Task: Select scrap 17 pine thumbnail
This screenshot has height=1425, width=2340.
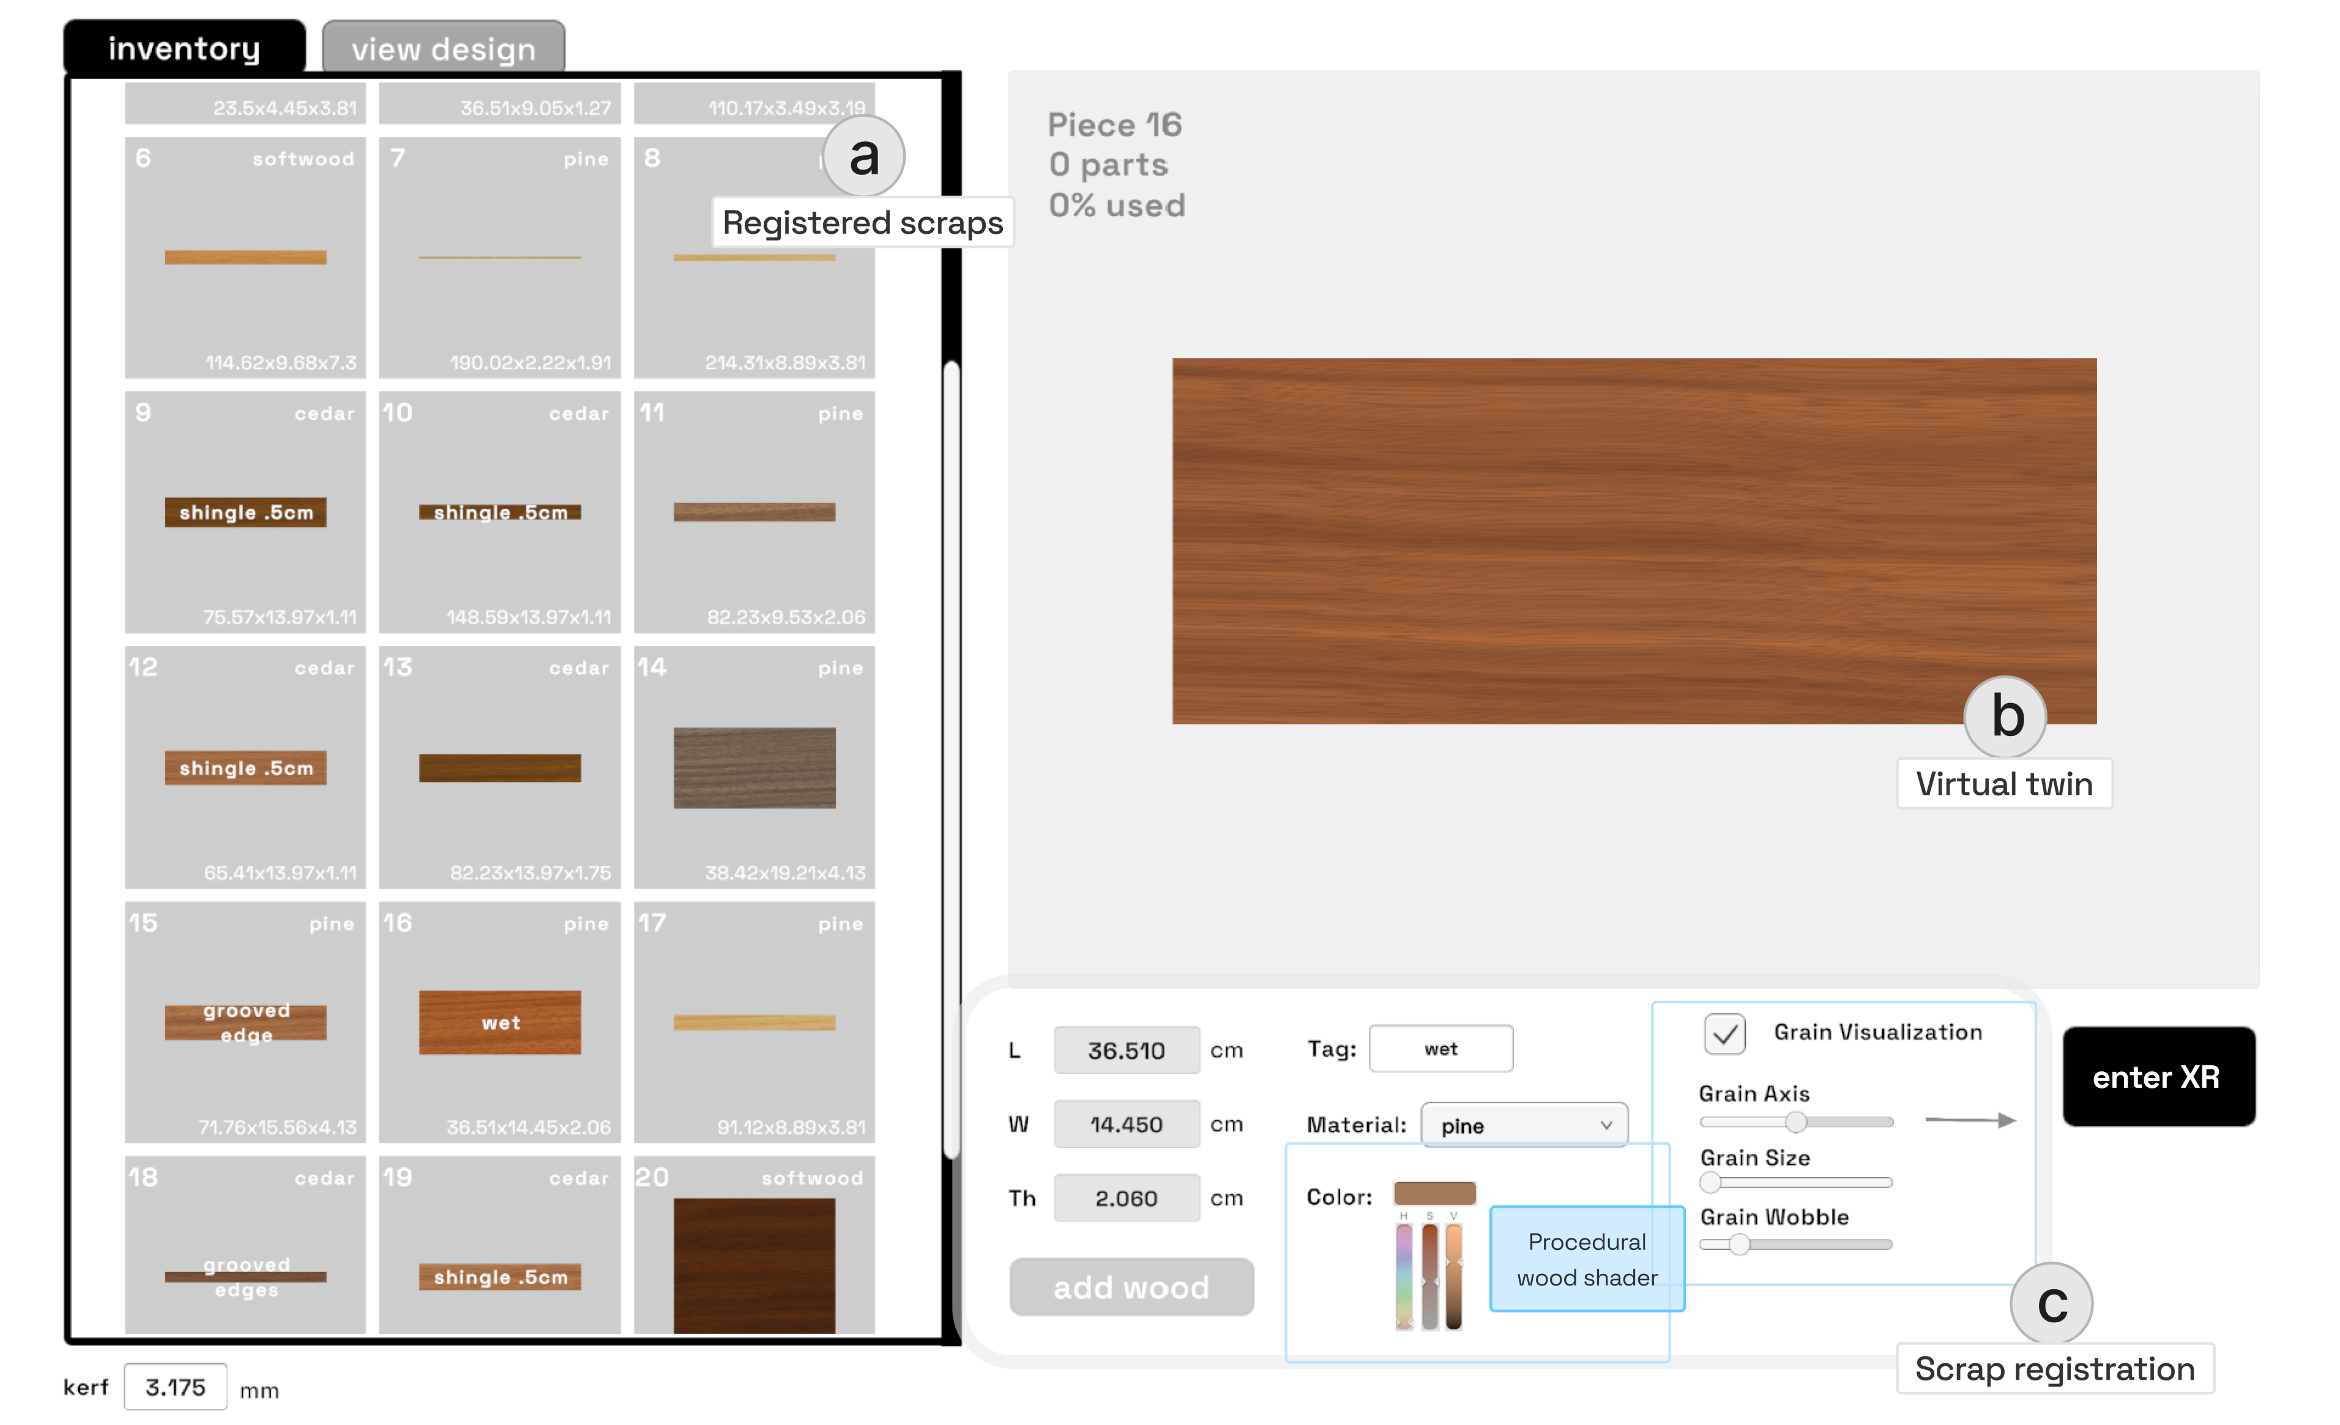Action: [754, 1022]
